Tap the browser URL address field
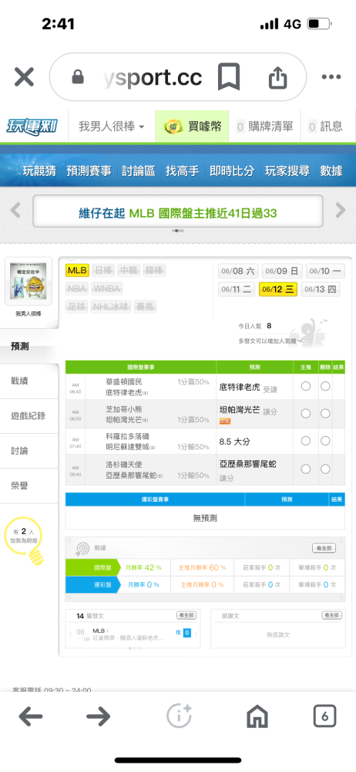Viewport: 356px width, 772px height. click(x=153, y=77)
